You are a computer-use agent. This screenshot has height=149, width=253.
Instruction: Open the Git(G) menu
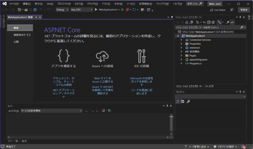(x=50, y=4)
